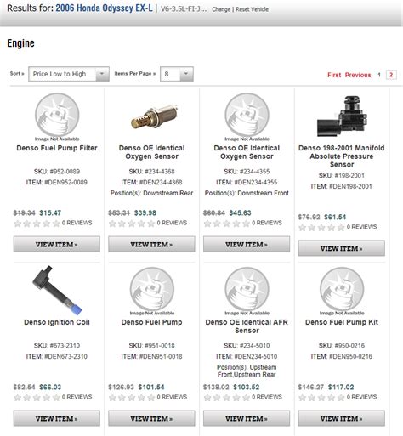403x436 pixels.
Task: Click star rating for $101.54 Denso Fuel Pump
Action: tap(132, 398)
